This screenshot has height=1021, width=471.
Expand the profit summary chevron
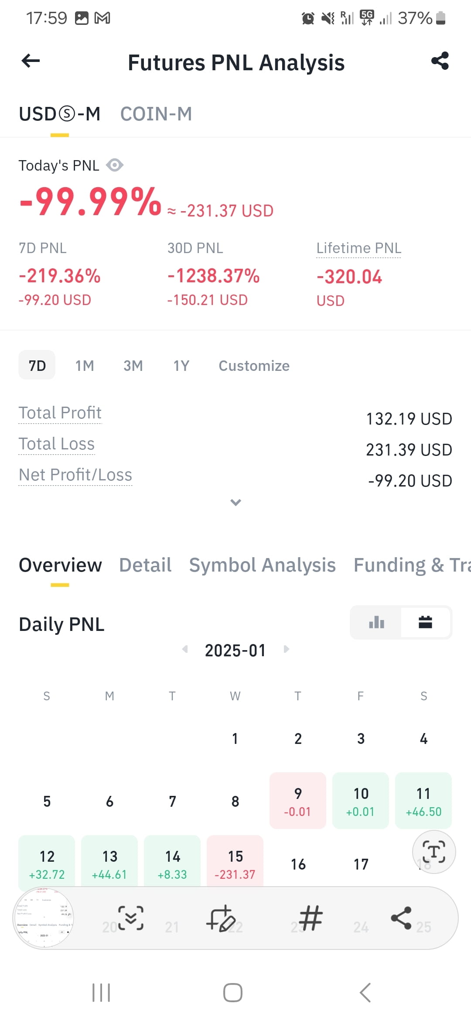235,502
